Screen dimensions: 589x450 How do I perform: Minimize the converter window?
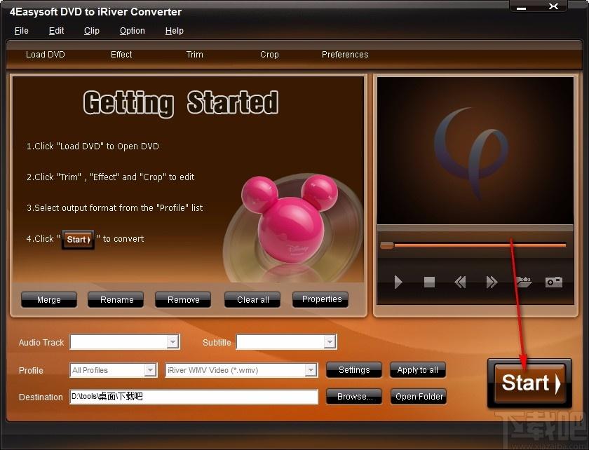pyautogui.click(x=522, y=7)
